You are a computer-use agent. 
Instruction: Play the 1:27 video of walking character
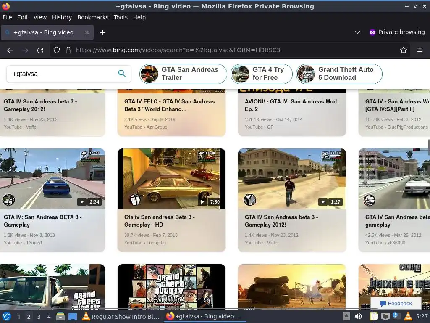pos(292,178)
